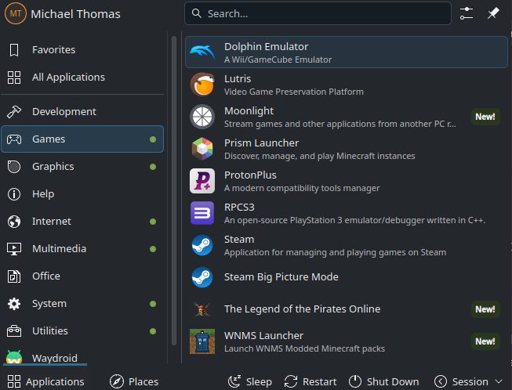Open launcher configuration sliders icon
Viewport: 512px width, 390px height.
(467, 13)
